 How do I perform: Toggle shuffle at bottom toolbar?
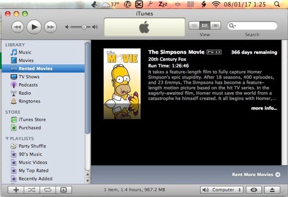coord(31,190)
